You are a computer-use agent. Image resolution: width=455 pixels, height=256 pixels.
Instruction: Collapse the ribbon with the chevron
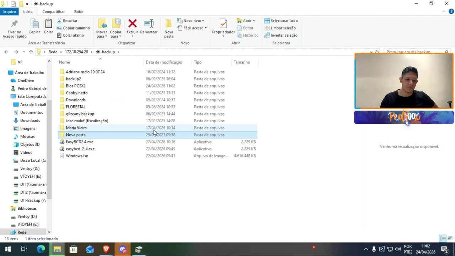pyautogui.click(x=444, y=12)
